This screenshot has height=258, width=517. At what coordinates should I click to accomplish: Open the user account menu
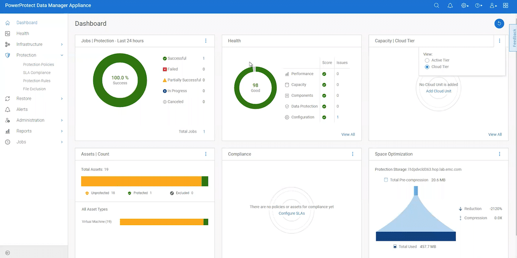pyautogui.click(x=493, y=6)
